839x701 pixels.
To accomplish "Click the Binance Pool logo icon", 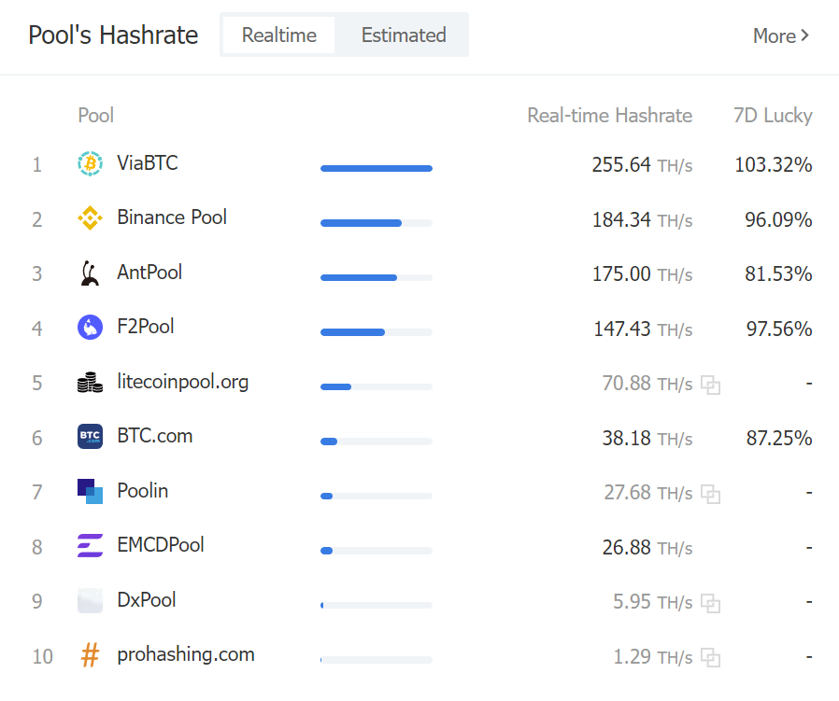I will click(90, 218).
